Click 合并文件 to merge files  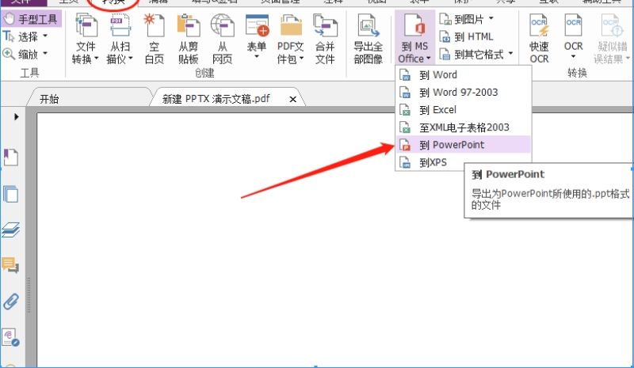tap(325, 38)
